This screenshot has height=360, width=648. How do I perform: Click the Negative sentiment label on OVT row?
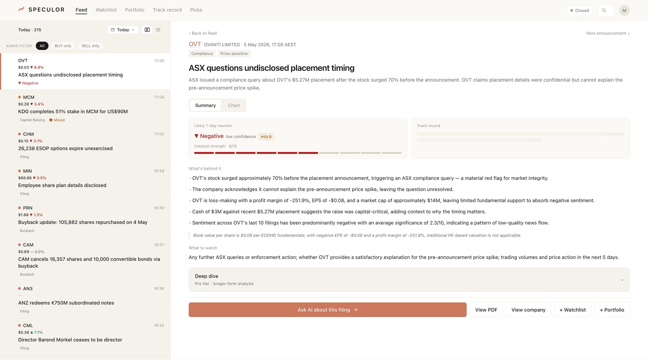pyautogui.click(x=28, y=83)
